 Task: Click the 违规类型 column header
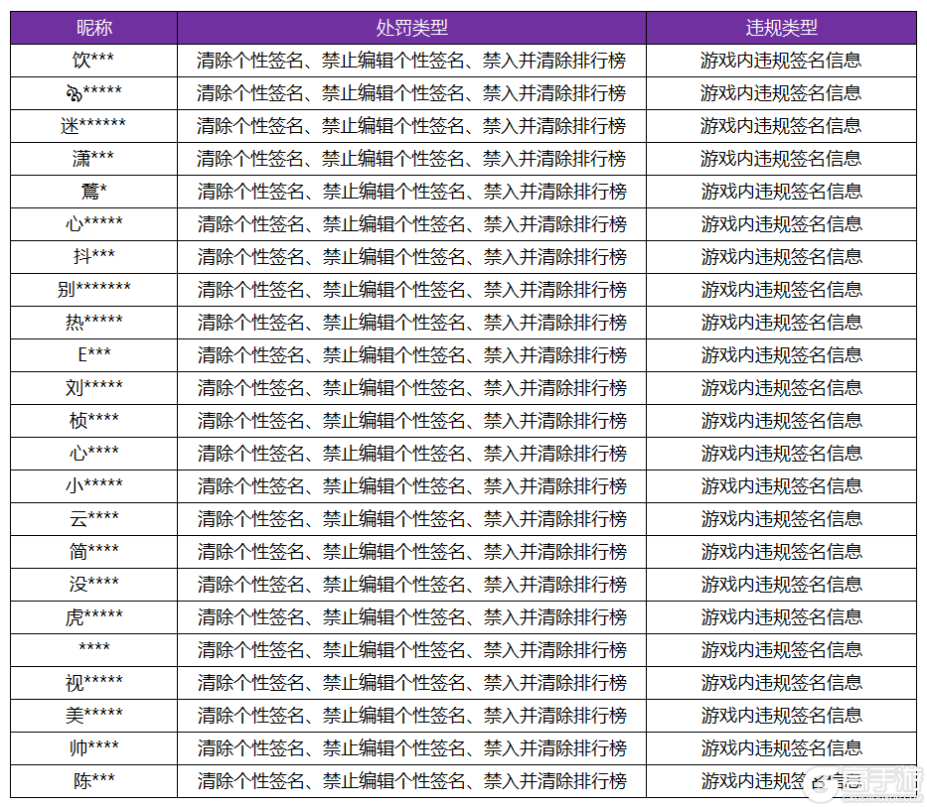tap(781, 28)
